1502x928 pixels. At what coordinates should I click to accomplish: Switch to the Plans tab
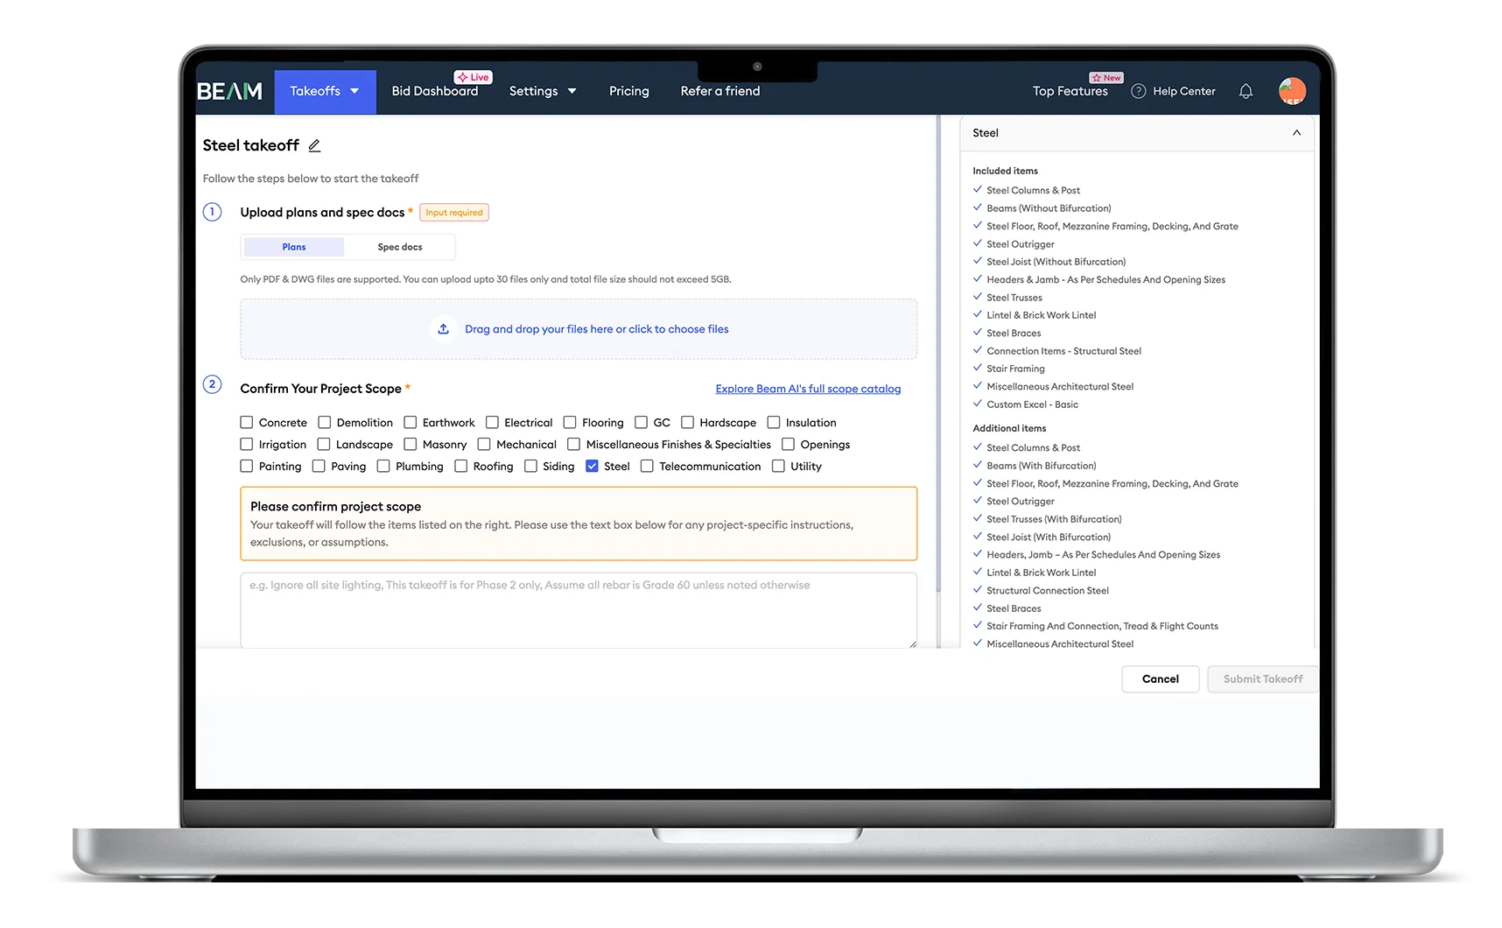click(294, 247)
